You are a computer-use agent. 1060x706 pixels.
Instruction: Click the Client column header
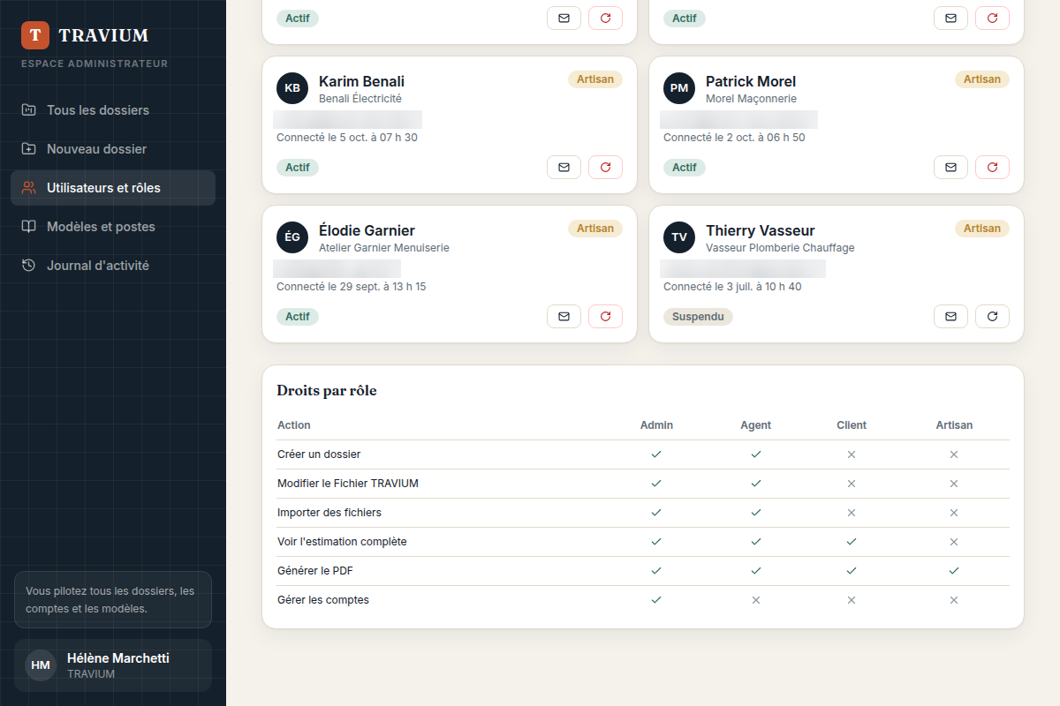tap(852, 425)
